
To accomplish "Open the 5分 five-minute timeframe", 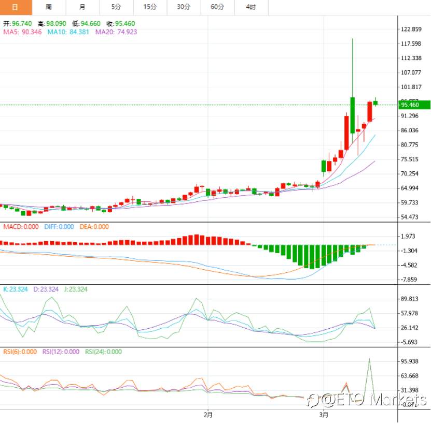I will coord(116,8).
